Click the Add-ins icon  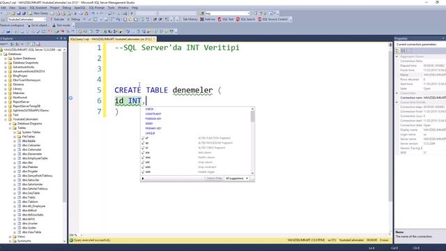pyautogui.click(x=202, y=20)
